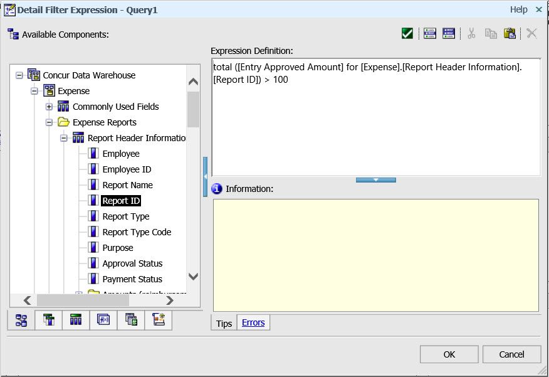
Task: Select the Payment Status data item
Action: point(132,279)
